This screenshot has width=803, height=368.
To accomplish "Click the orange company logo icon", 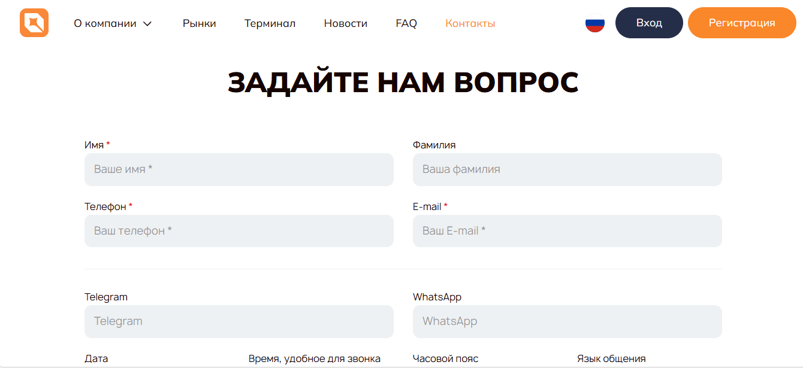I will (x=34, y=23).
